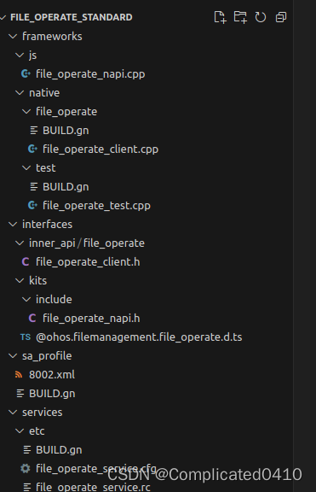This screenshot has height=492, width=316.
Task: Collapse the etc folder chevron
Action: [x=20, y=431]
